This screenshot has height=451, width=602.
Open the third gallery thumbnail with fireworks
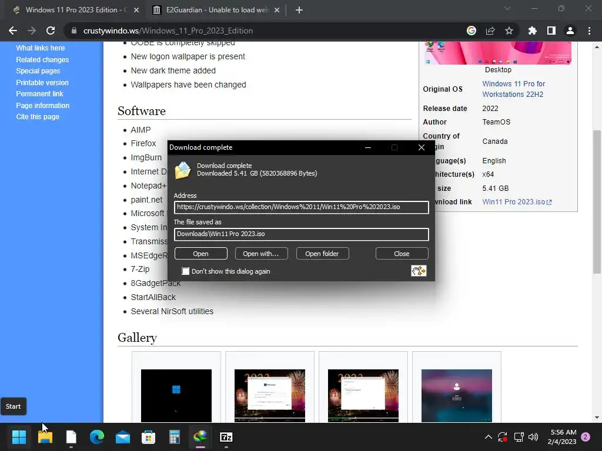point(363,395)
